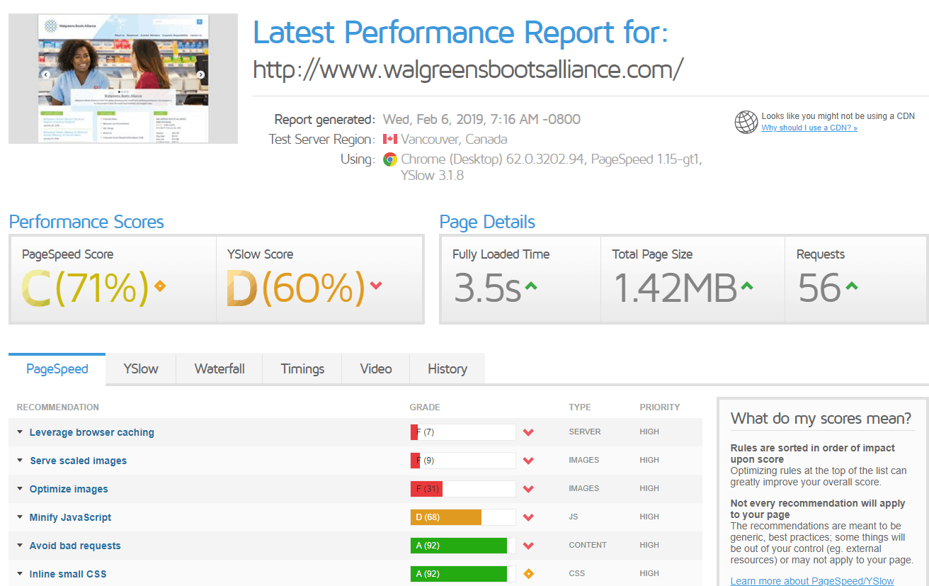
Task: Open the Waterfall tab
Action: (220, 369)
